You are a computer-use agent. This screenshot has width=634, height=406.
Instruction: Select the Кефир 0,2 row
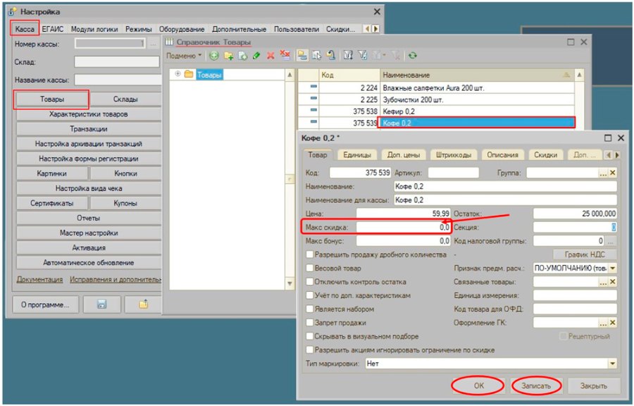(x=436, y=111)
